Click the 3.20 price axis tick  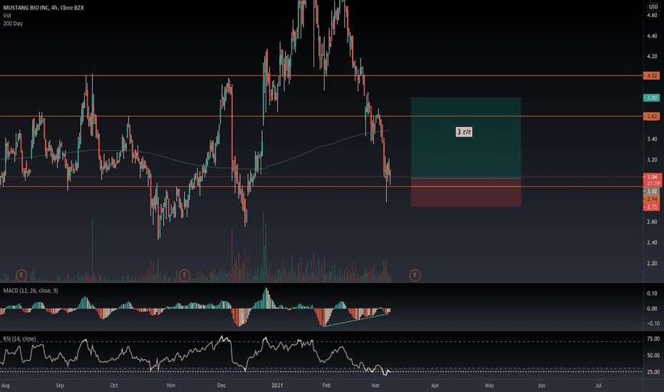(x=652, y=160)
